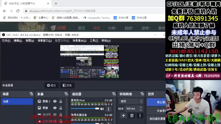Image resolution: width=221 pixels, height=124 pixels.
Task: Open the transition three-dot properties menu
Action: coord(140,115)
